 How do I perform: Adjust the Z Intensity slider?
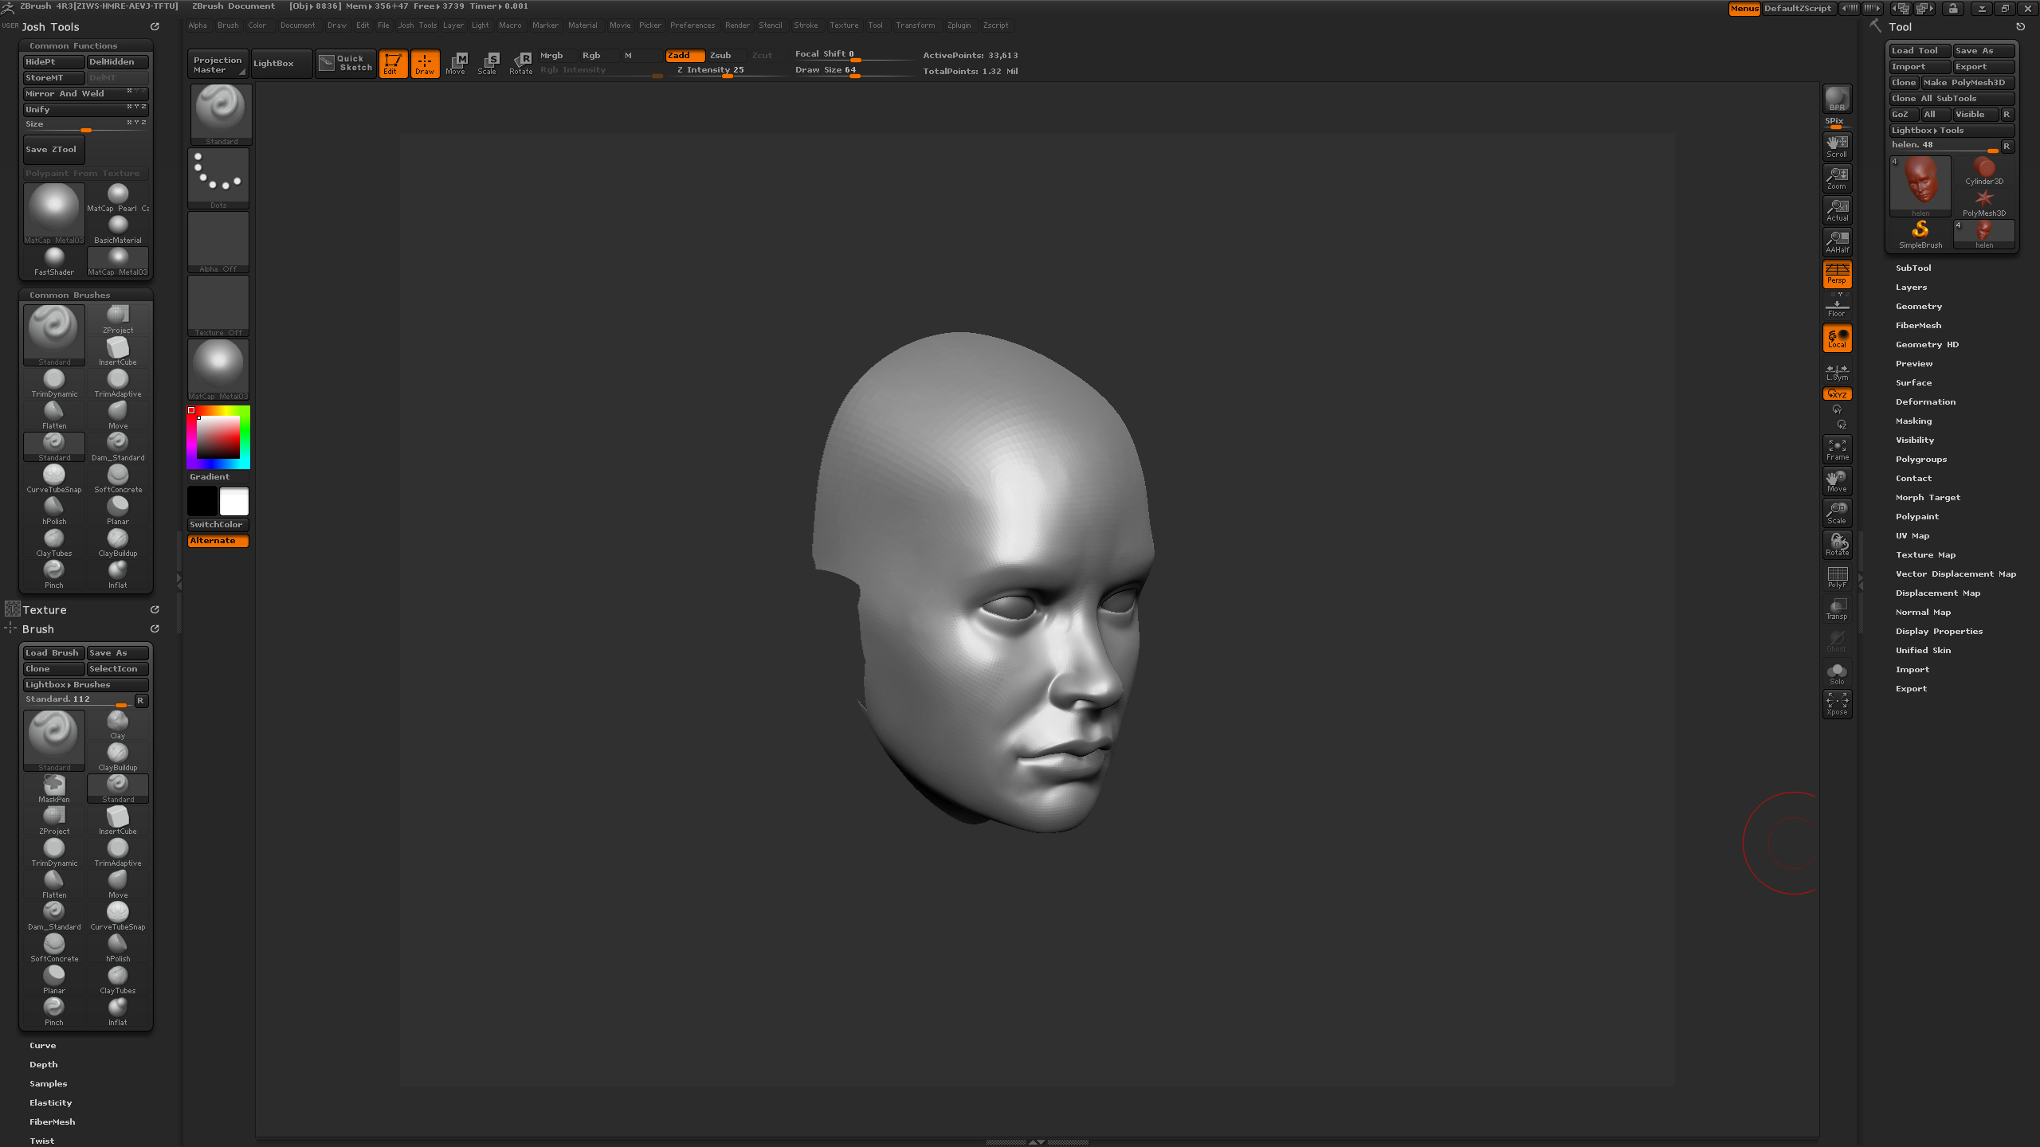pyautogui.click(x=727, y=70)
